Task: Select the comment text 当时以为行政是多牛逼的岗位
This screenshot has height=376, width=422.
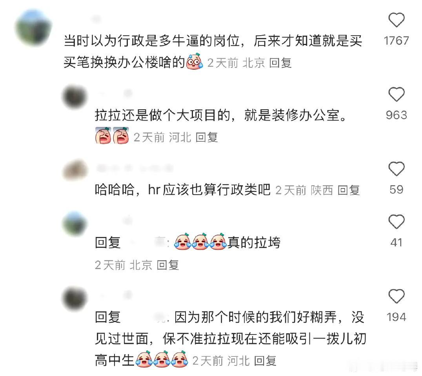Action: 151,41
